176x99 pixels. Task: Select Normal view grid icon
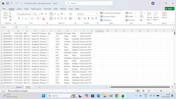coord(138,91)
